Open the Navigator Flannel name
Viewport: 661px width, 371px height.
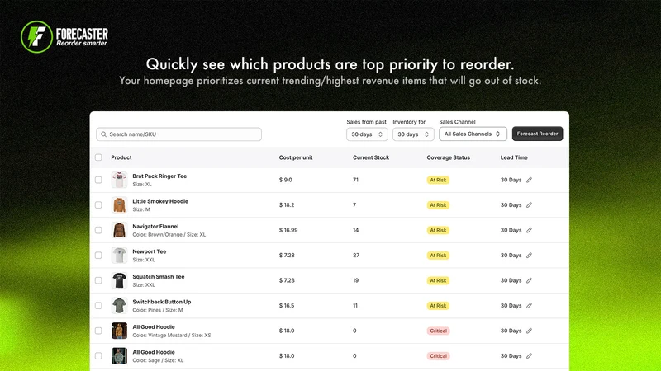pos(155,226)
